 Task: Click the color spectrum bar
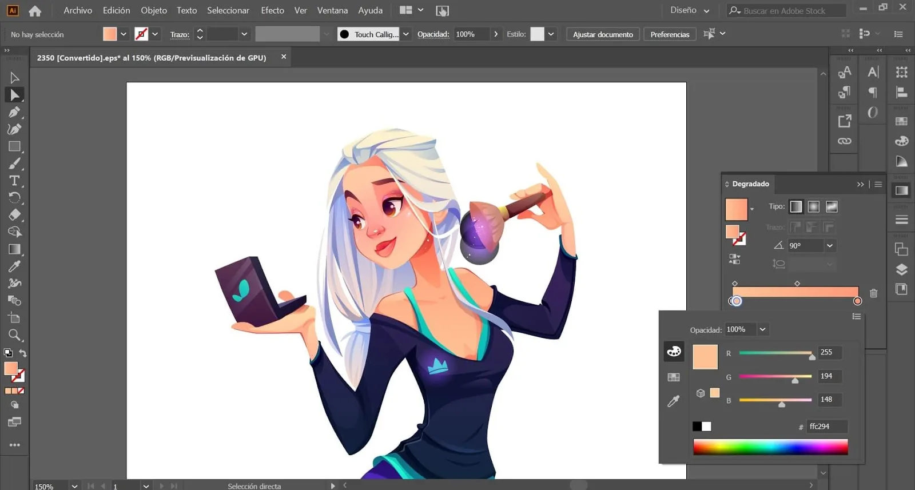770,447
